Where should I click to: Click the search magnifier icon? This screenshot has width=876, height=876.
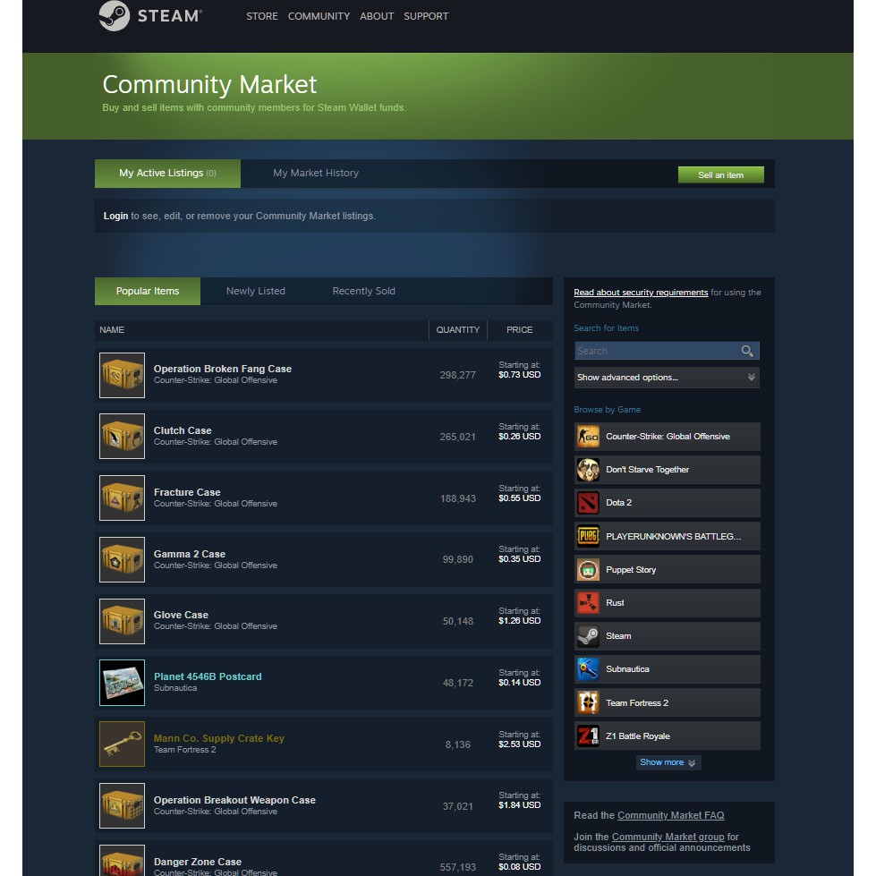click(x=747, y=351)
